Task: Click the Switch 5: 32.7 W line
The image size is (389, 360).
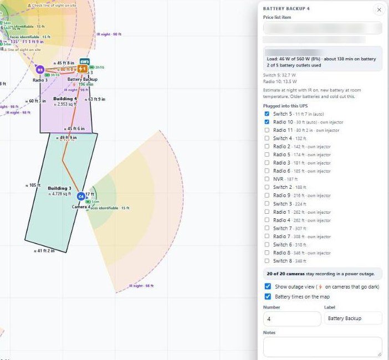Action: pos(279,75)
